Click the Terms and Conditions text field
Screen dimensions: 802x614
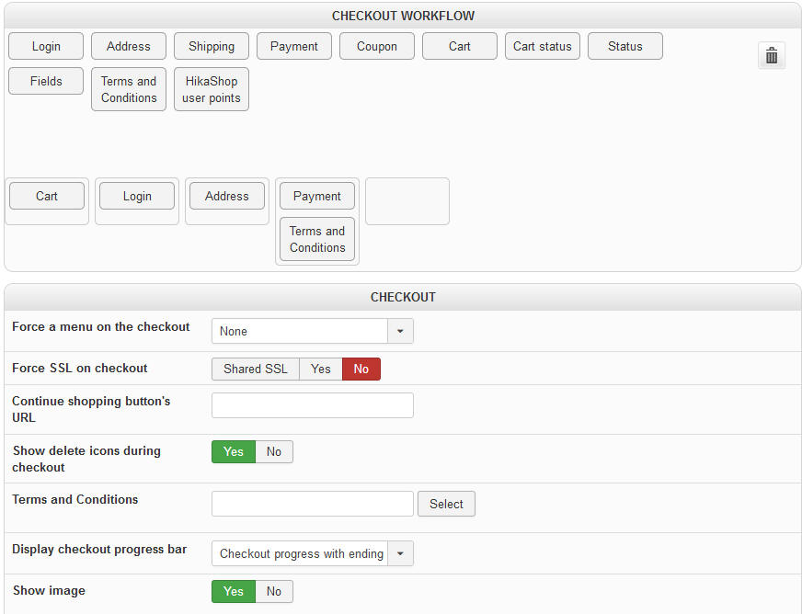pyautogui.click(x=313, y=504)
